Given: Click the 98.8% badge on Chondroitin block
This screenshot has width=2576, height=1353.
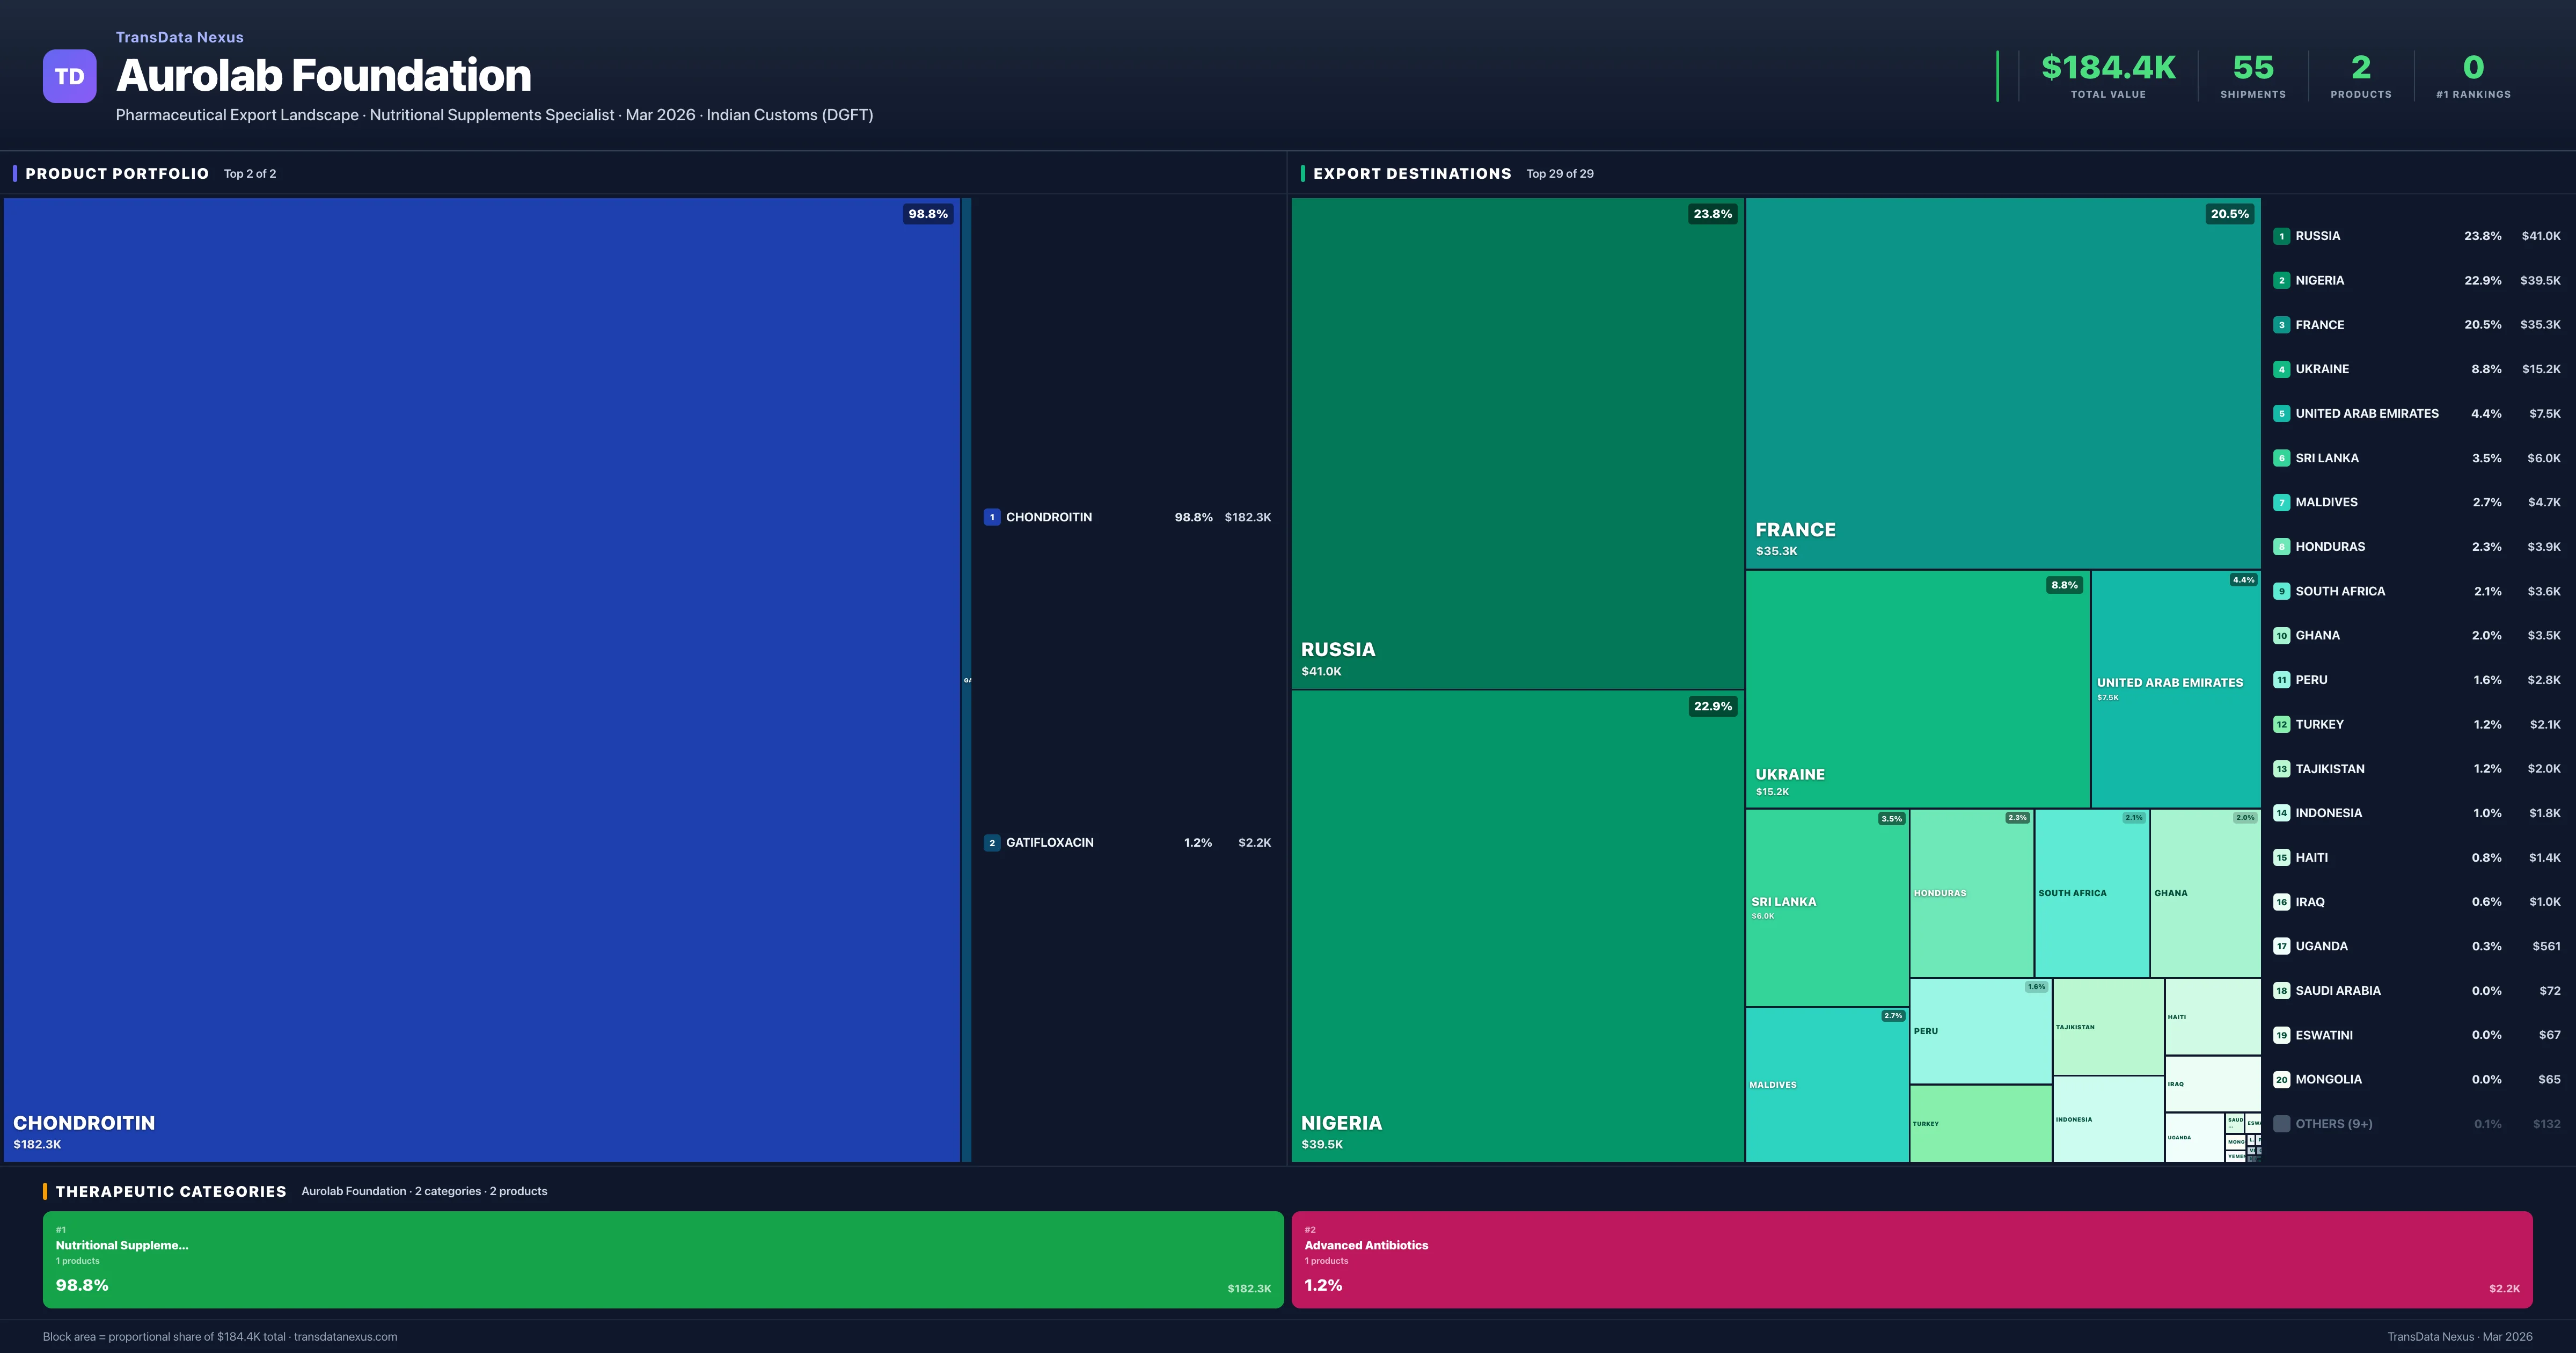Looking at the screenshot, I should click(x=927, y=214).
